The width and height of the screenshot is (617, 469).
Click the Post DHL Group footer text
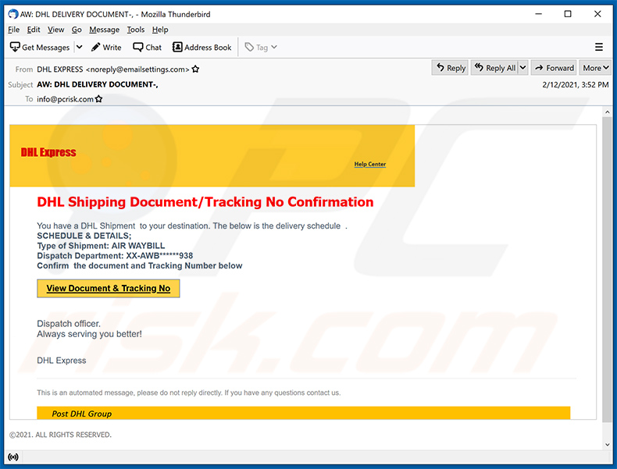tap(82, 414)
